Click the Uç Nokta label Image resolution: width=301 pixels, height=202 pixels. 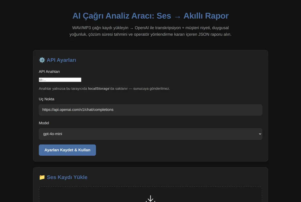pos(46,99)
